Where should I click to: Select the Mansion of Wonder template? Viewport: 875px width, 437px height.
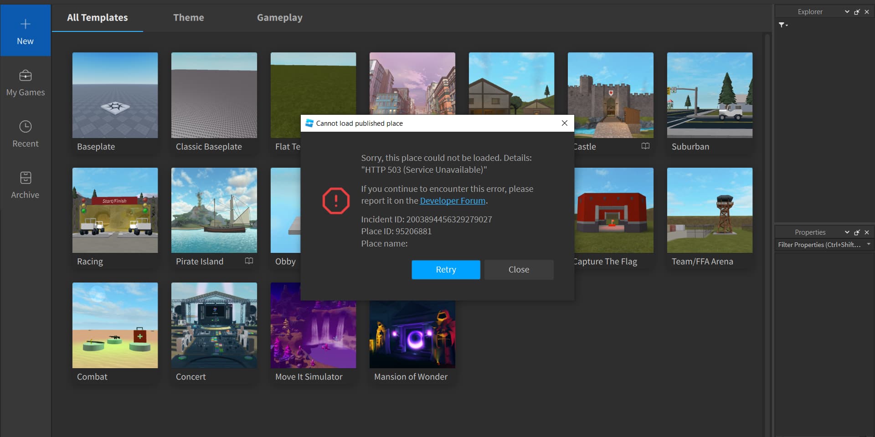coord(412,334)
